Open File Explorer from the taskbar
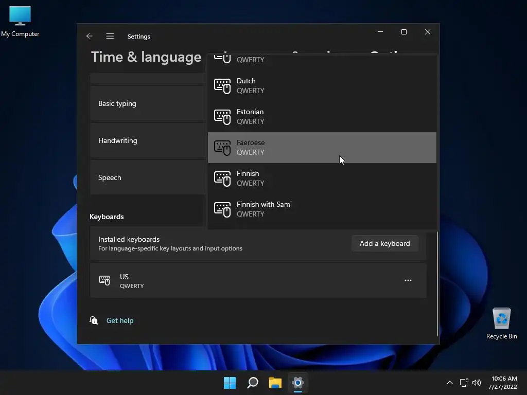This screenshot has height=395, width=527. (x=275, y=383)
